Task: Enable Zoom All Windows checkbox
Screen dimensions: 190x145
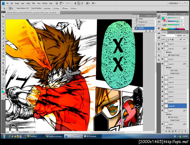Action: (30, 8)
